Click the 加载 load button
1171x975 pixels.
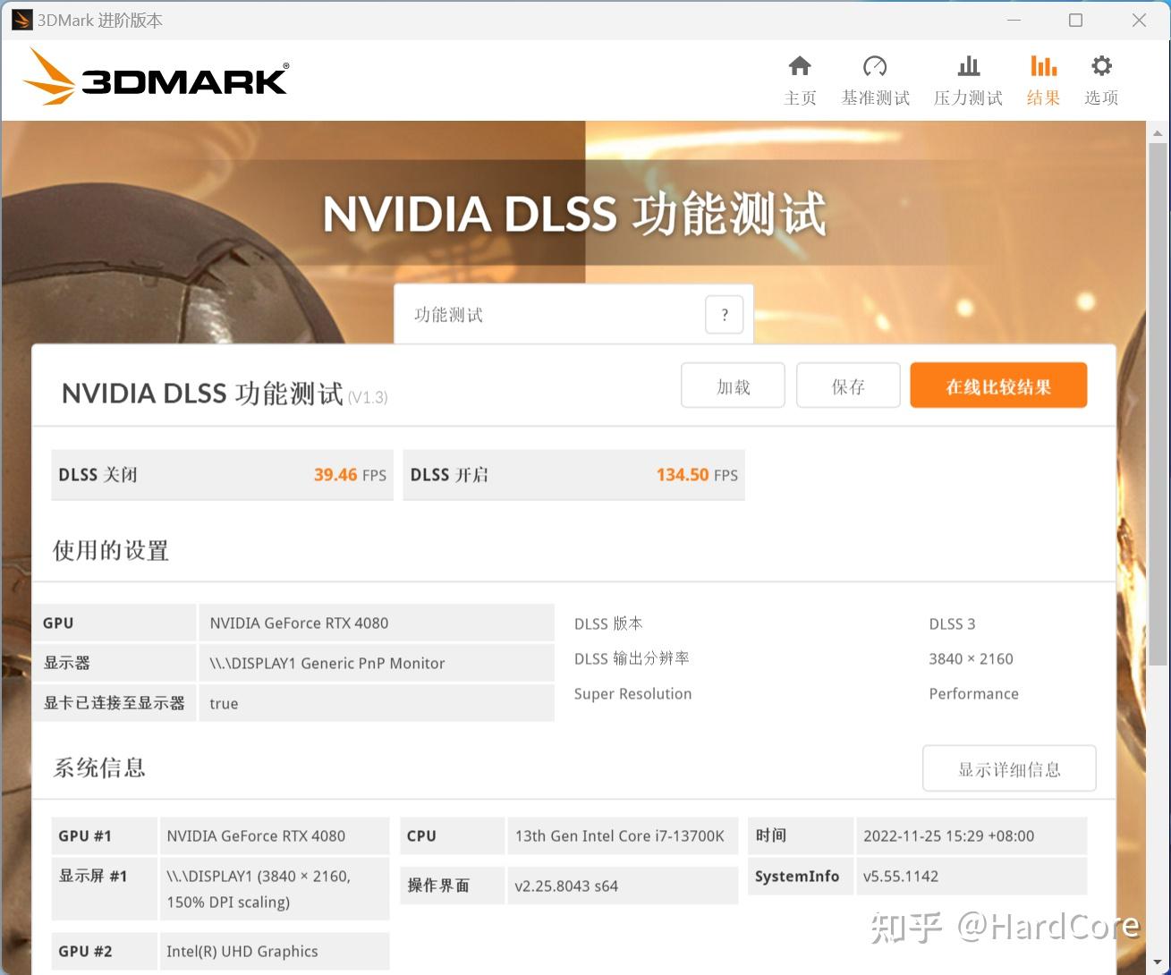click(x=733, y=385)
